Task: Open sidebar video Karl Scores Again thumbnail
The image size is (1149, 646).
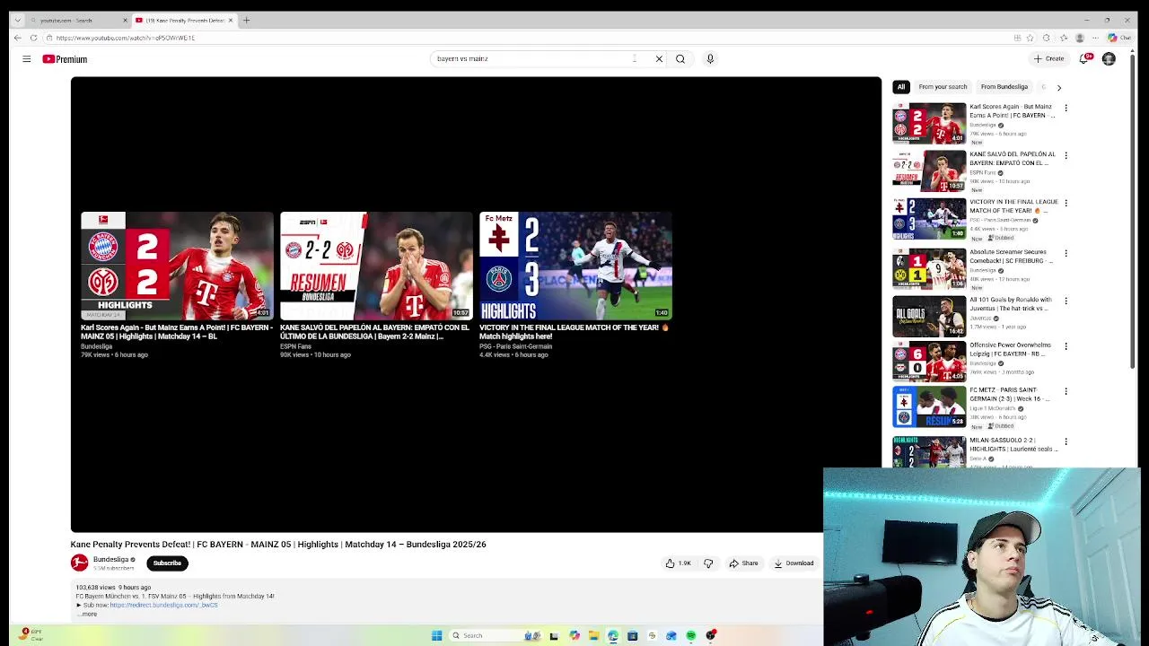Action: point(929,123)
